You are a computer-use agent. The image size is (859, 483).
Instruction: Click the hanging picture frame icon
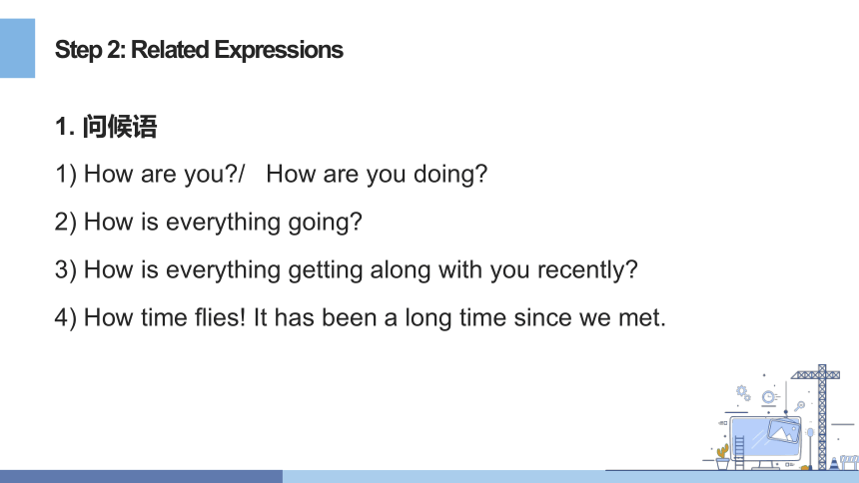point(784,430)
